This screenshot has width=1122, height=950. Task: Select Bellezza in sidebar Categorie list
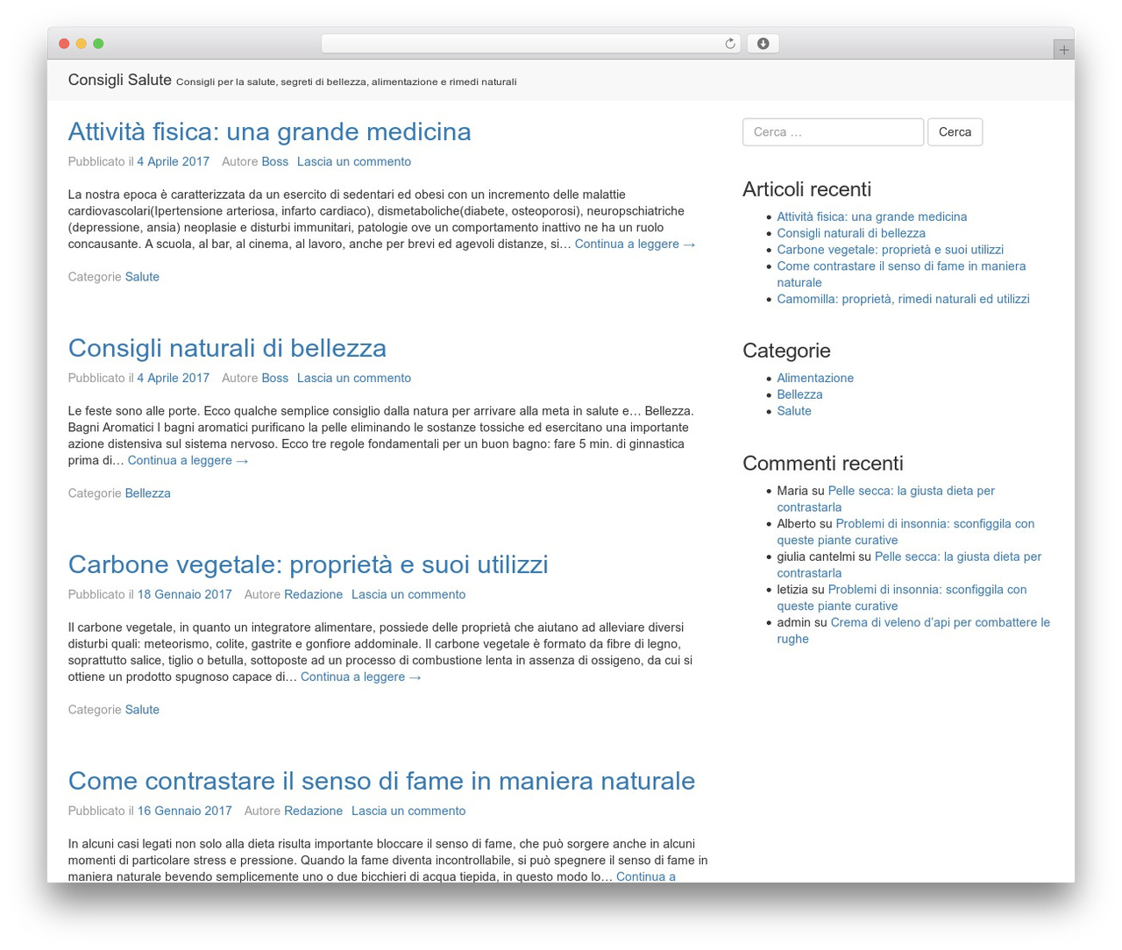pyautogui.click(x=799, y=394)
